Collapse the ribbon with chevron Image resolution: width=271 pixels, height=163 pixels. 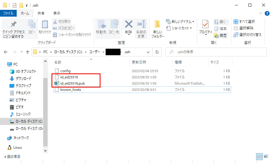pyautogui.click(x=261, y=13)
